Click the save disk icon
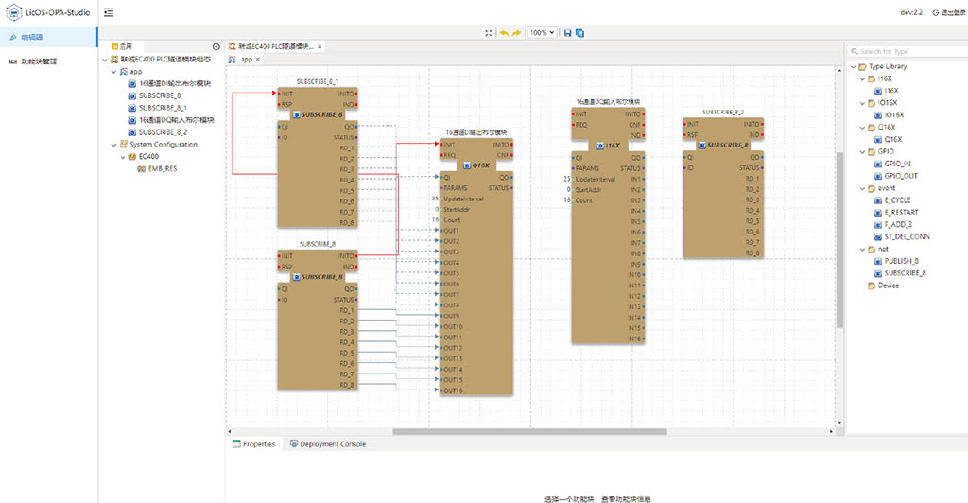 point(567,32)
